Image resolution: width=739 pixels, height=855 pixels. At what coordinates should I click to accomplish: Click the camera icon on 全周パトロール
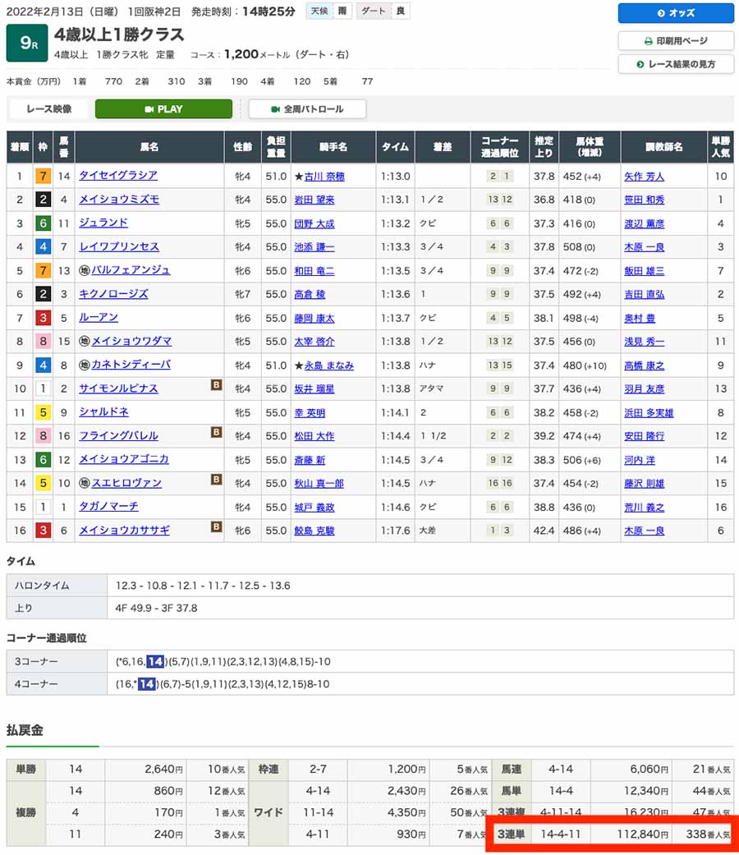pos(275,108)
